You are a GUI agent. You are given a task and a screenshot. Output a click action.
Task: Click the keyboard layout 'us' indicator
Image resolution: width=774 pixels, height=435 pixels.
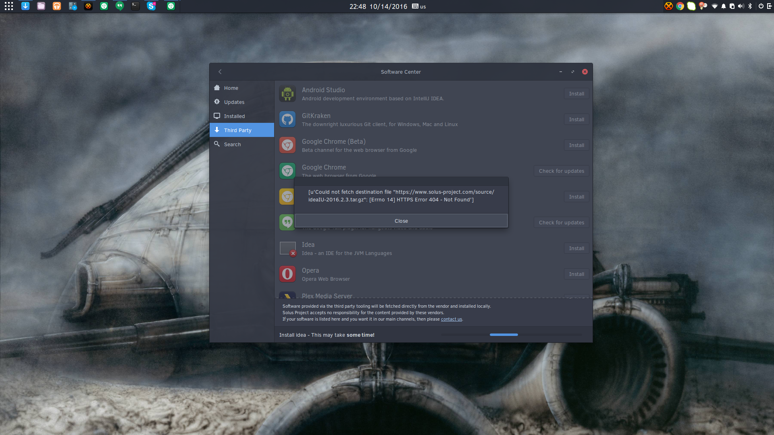click(x=419, y=6)
